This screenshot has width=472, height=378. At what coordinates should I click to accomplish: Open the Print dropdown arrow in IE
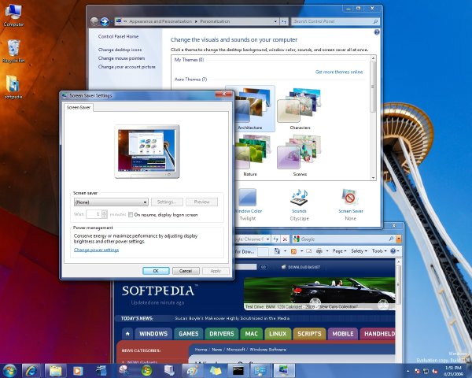point(327,251)
